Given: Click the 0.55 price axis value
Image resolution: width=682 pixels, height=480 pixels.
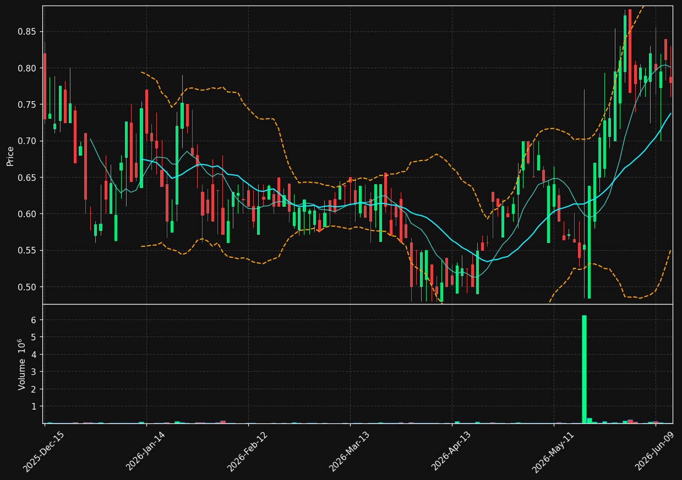Looking at the screenshot, I should (x=26, y=250).
